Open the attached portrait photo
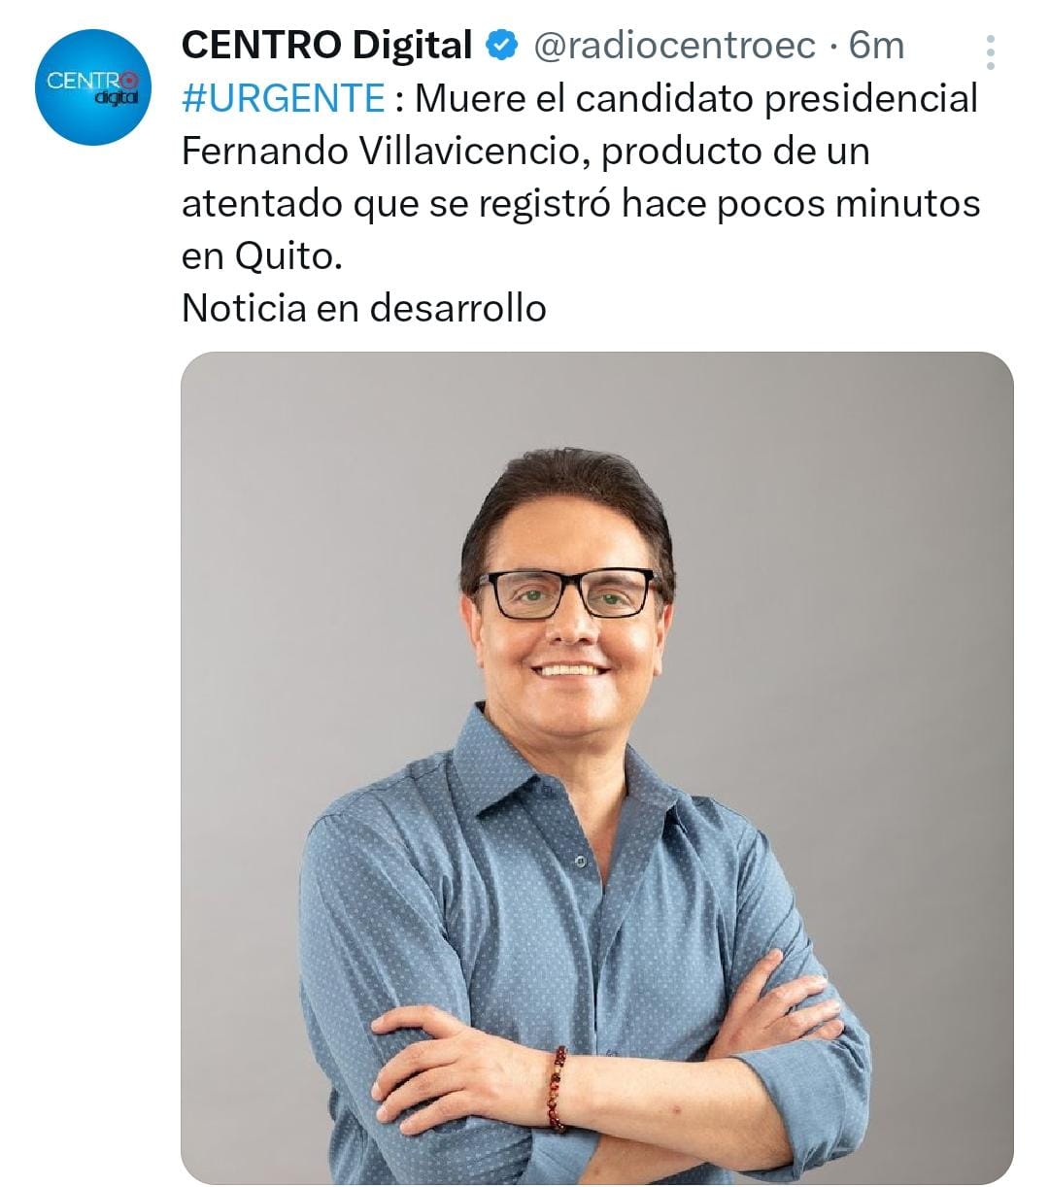1049x1187 pixels. point(597,767)
